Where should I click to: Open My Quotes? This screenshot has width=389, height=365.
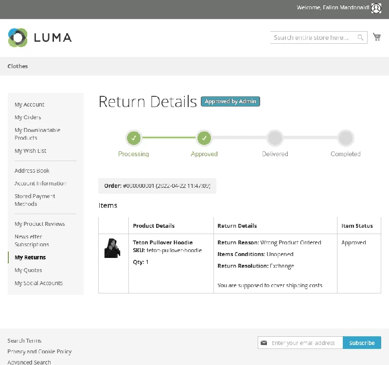(x=28, y=270)
